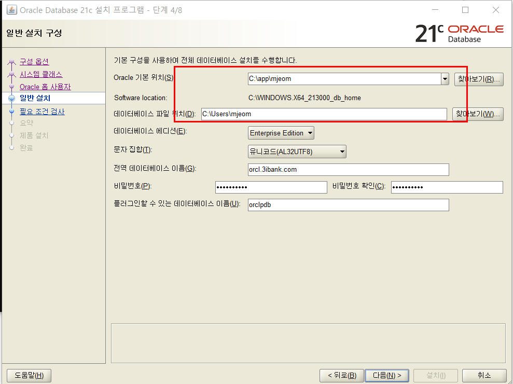Image resolution: width=513 pixels, height=384 pixels.
Task: Expand the Oracle 기본 위치 dropdown arrow
Action: click(445, 79)
